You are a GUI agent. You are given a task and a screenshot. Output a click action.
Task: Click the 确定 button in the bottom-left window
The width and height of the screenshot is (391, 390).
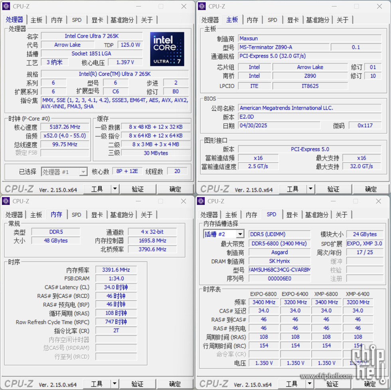click(x=175, y=384)
